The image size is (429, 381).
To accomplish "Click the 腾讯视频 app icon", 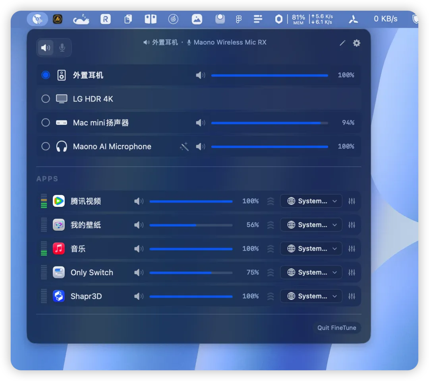I will [58, 201].
